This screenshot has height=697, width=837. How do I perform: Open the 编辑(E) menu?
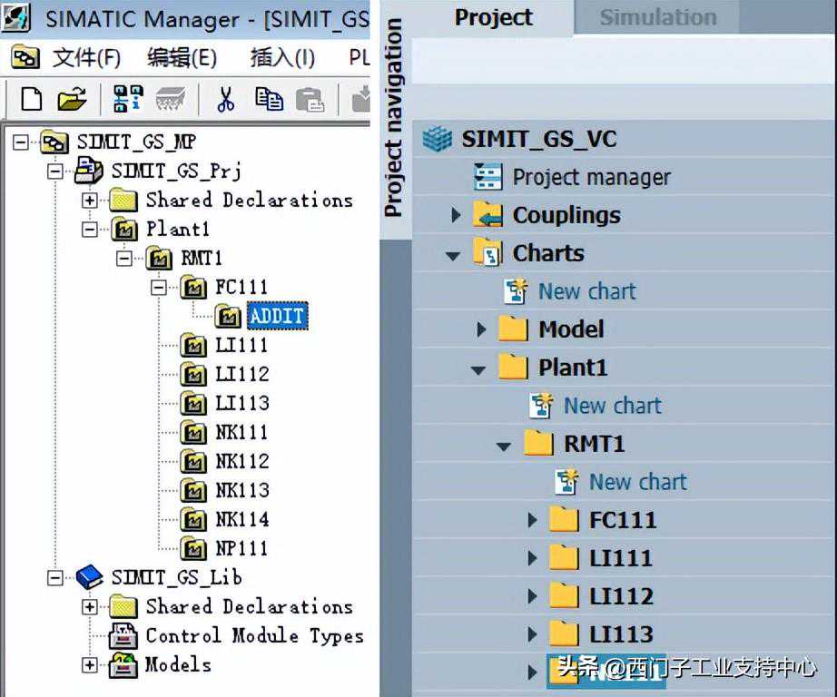click(182, 58)
